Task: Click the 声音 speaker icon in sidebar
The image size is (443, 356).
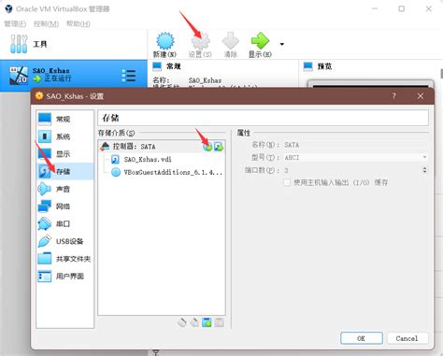Action: click(x=45, y=189)
